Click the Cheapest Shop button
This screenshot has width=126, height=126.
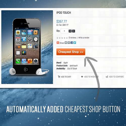click(x=71, y=52)
